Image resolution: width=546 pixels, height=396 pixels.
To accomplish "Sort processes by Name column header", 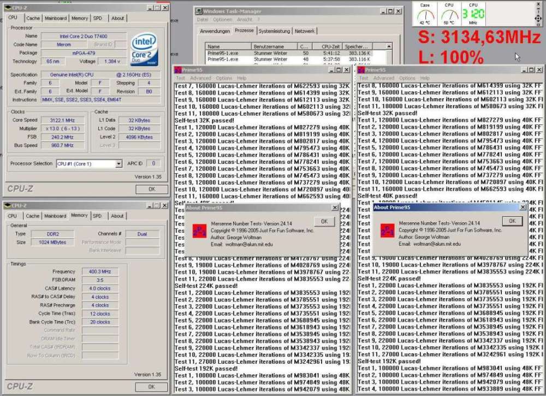I will [228, 46].
